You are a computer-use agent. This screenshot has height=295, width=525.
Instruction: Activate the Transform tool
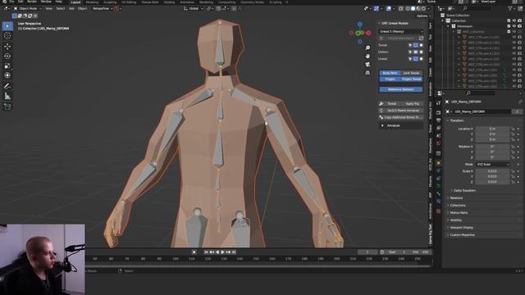pyautogui.click(x=7, y=75)
